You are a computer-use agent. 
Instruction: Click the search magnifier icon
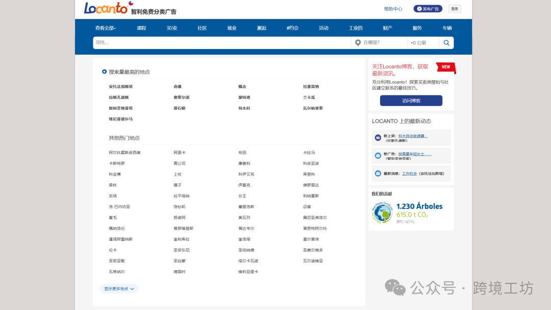[446, 43]
